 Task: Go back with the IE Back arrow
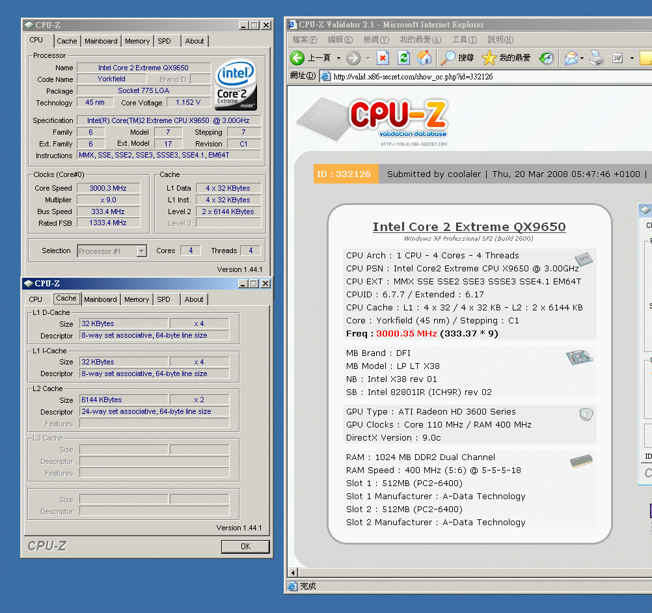pos(297,58)
